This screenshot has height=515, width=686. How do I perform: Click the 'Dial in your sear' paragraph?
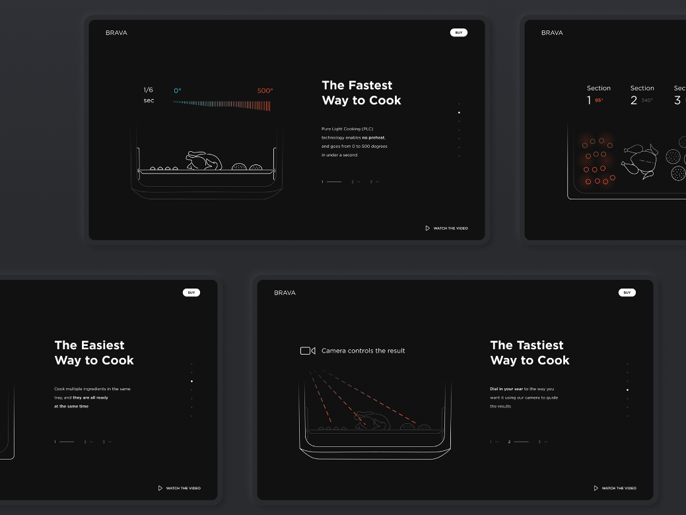pyautogui.click(x=524, y=397)
